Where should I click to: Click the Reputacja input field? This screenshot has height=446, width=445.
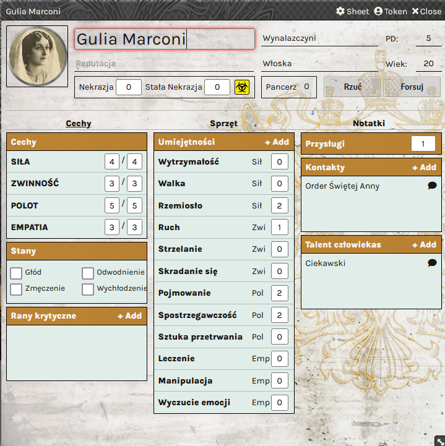pos(164,64)
